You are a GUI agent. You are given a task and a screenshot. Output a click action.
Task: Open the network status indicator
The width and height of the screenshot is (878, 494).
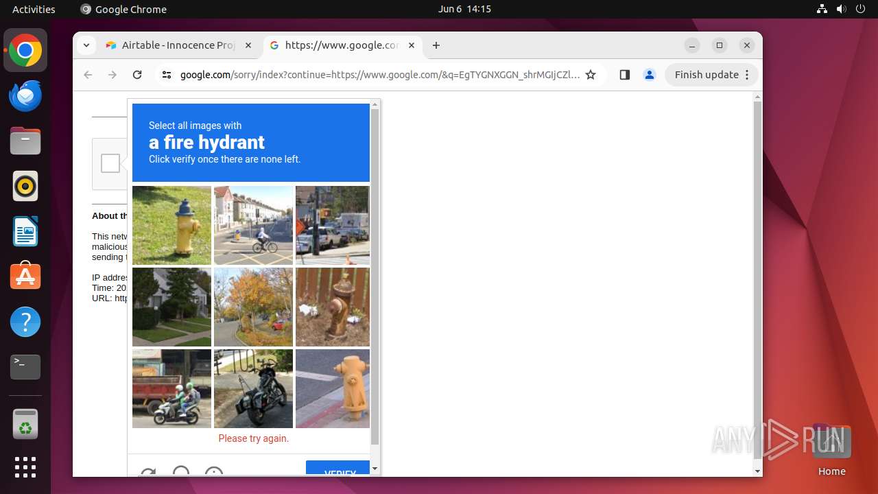[822, 9]
